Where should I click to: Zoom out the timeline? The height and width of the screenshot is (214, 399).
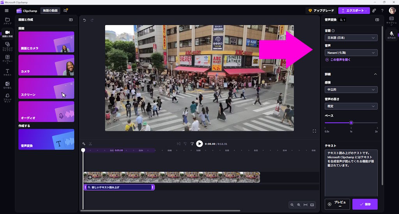292,205
